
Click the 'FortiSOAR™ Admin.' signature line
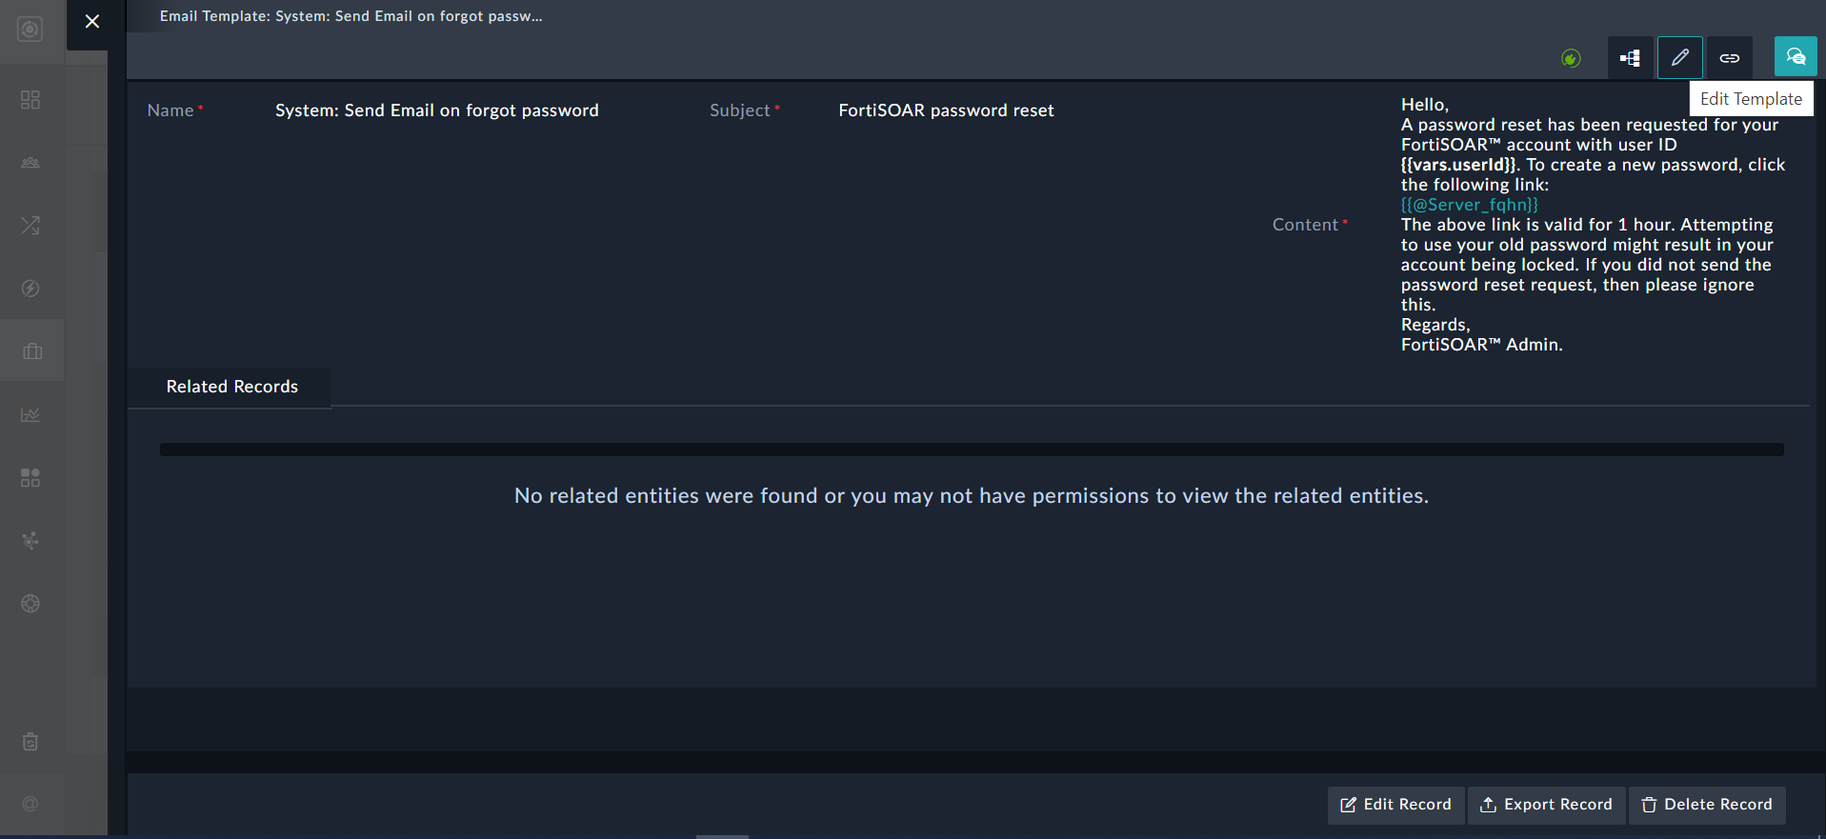pos(1482,345)
